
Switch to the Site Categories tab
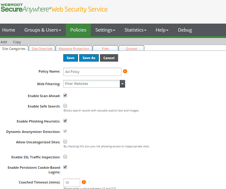click(14, 49)
